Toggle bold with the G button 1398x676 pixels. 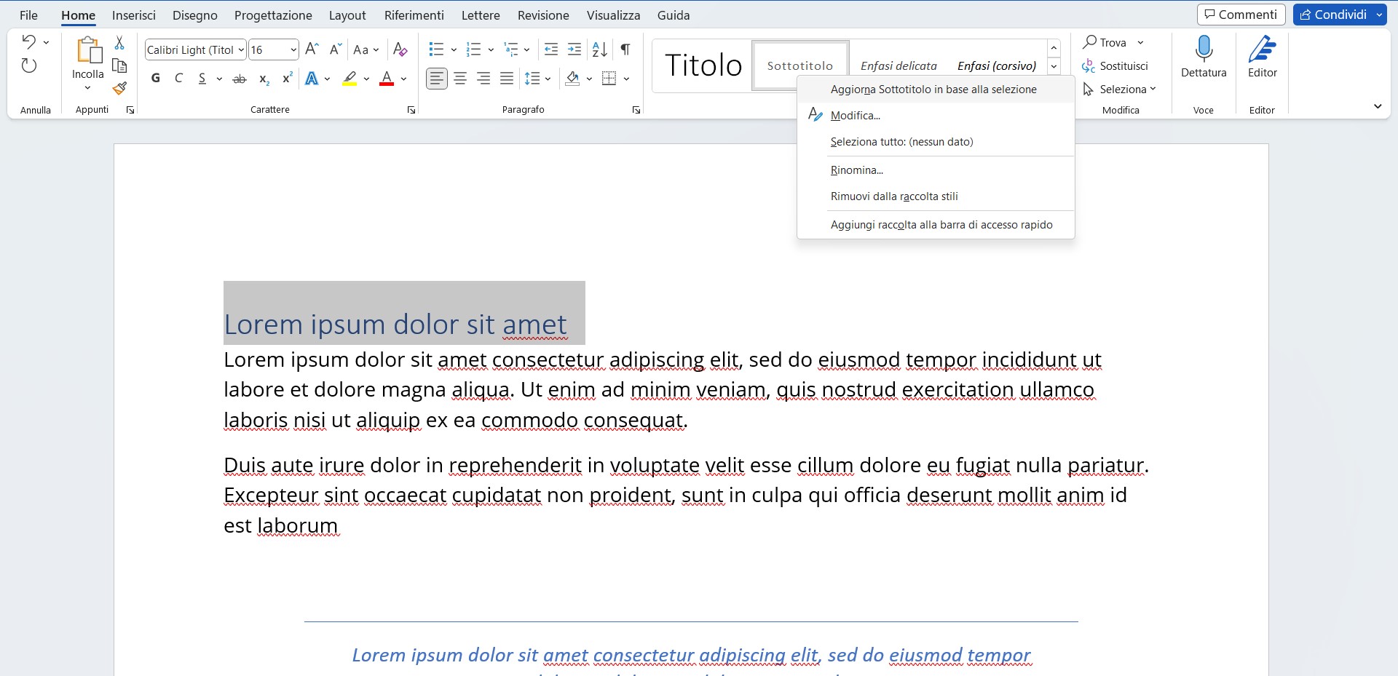pyautogui.click(x=155, y=79)
